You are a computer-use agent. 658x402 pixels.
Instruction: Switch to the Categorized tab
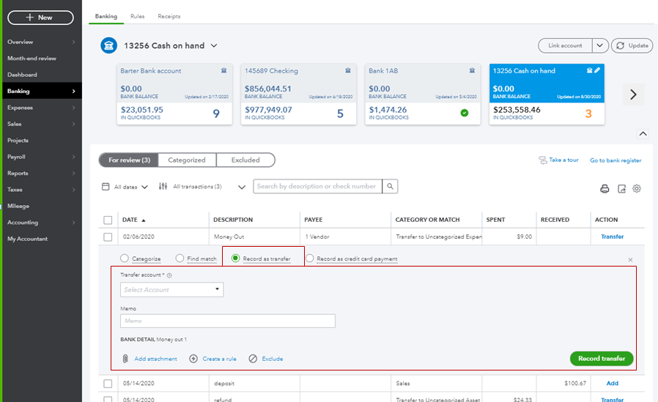187,160
